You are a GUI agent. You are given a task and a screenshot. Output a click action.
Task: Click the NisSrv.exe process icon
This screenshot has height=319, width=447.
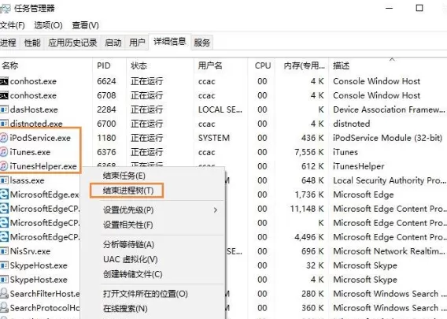tap(4, 251)
